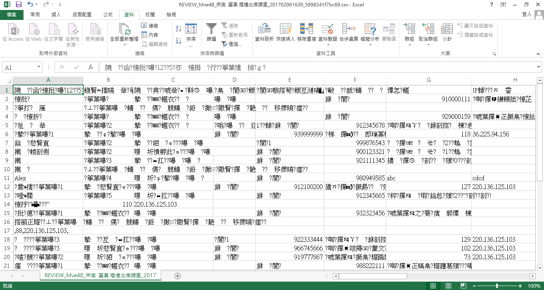Click the Redo arrow in quick access toolbar
The image size is (544, 290).
pos(46,5)
